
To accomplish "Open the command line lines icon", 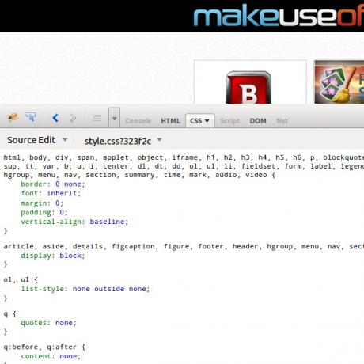I will [x=97, y=118].
